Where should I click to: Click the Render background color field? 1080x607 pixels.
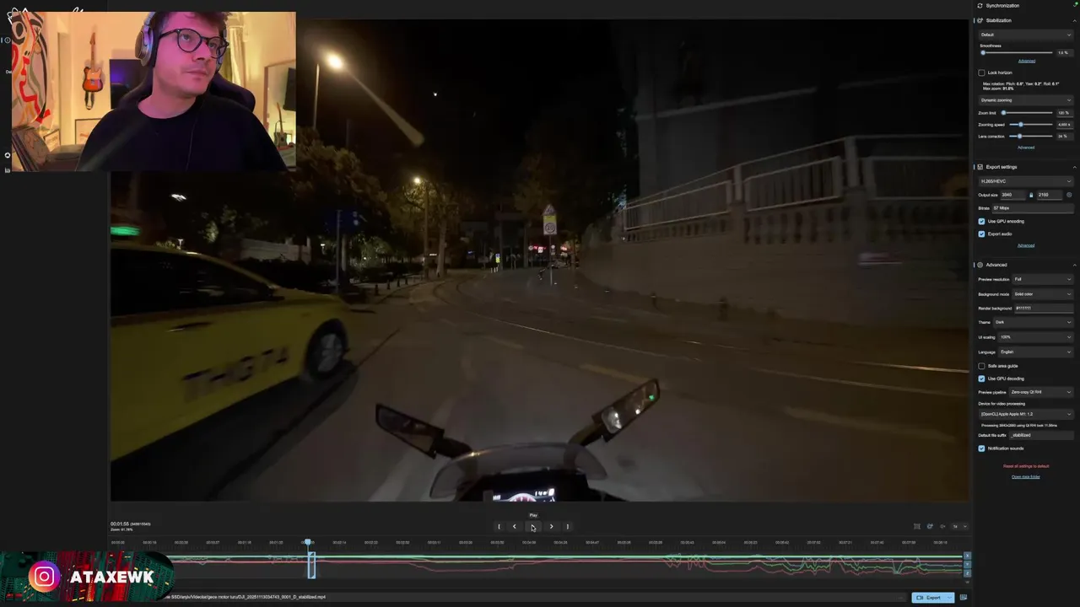(1043, 308)
